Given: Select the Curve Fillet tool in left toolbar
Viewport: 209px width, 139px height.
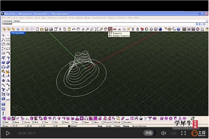Looking at the screenshot, I should click(x=8, y=53).
